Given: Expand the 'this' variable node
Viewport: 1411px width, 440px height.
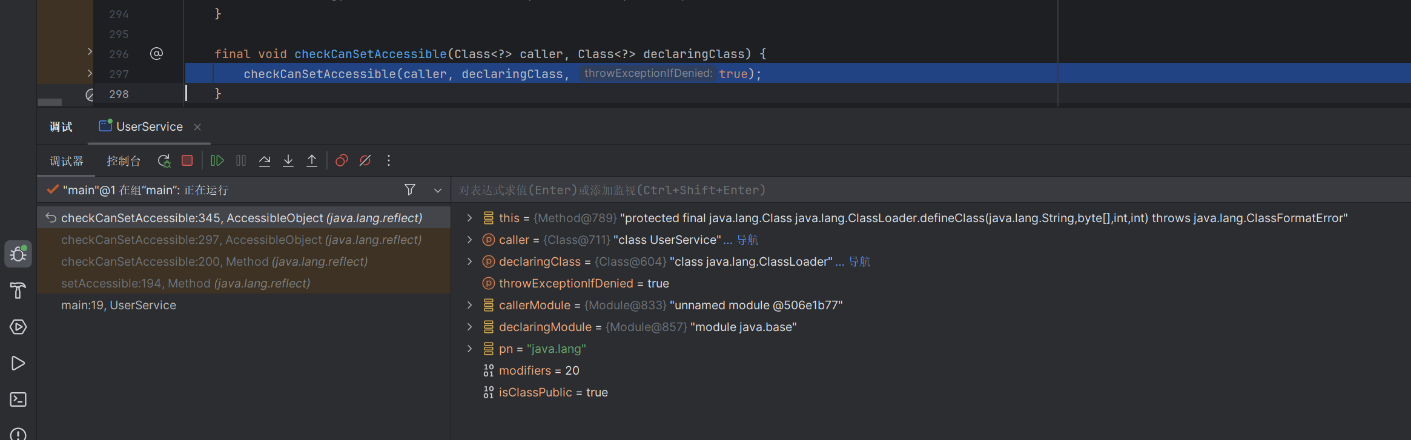Looking at the screenshot, I should pos(469,218).
